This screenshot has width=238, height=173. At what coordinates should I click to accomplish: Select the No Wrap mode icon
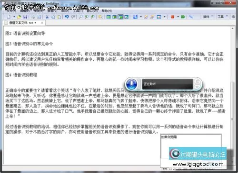click(109, 17)
